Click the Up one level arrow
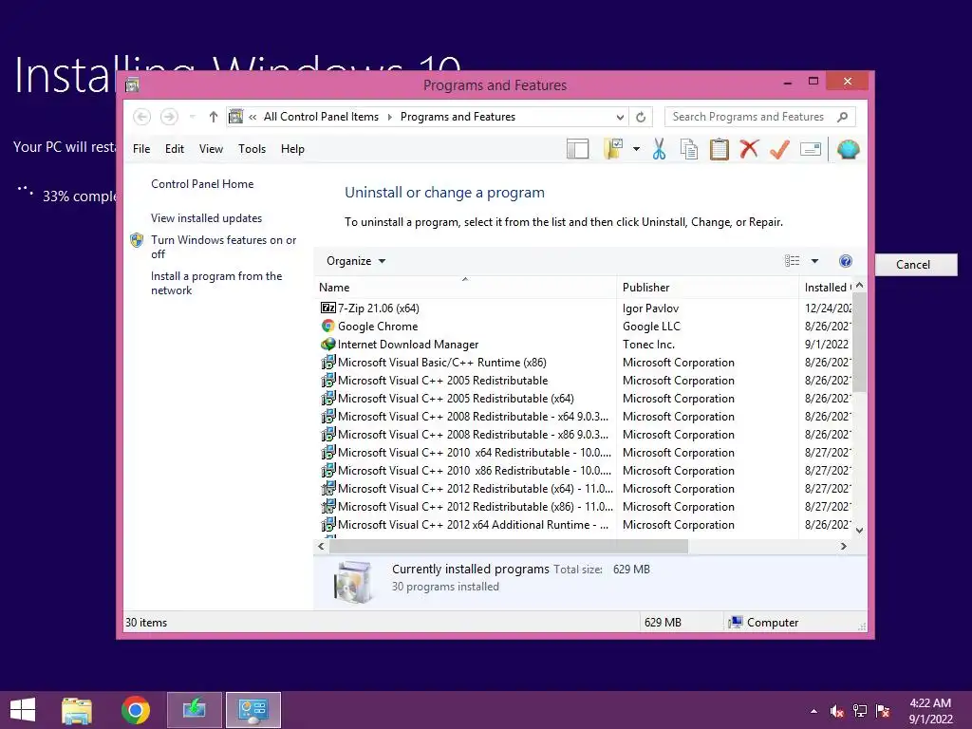This screenshot has width=972, height=729. pyautogui.click(x=214, y=117)
